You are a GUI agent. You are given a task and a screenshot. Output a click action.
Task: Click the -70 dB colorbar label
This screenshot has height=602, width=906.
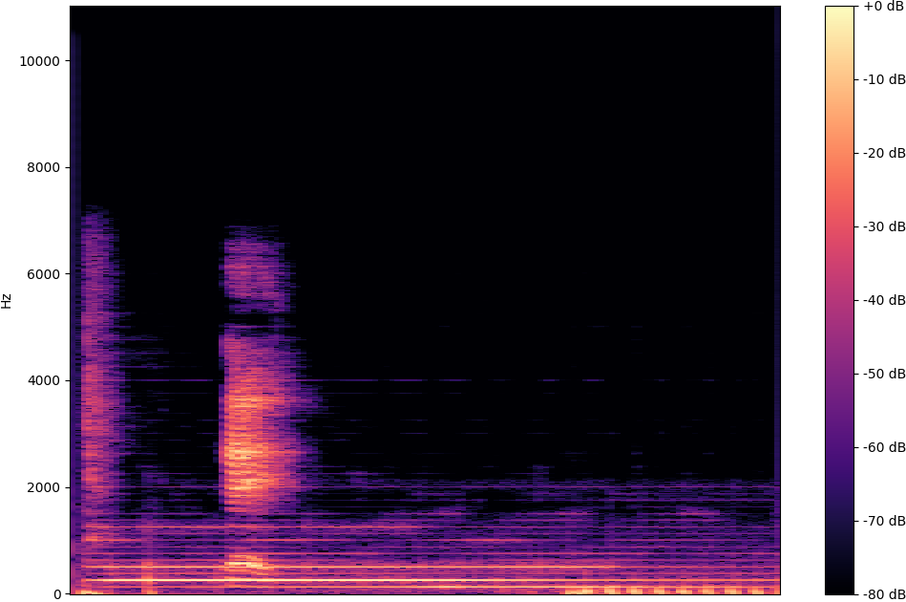[884, 521]
